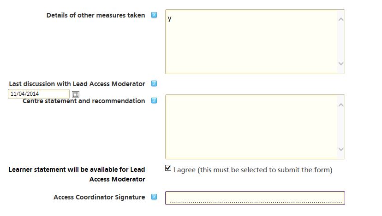Open help icon for Last discussion with Lead Access Moderator

pyautogui.click(x=154, y=84)
